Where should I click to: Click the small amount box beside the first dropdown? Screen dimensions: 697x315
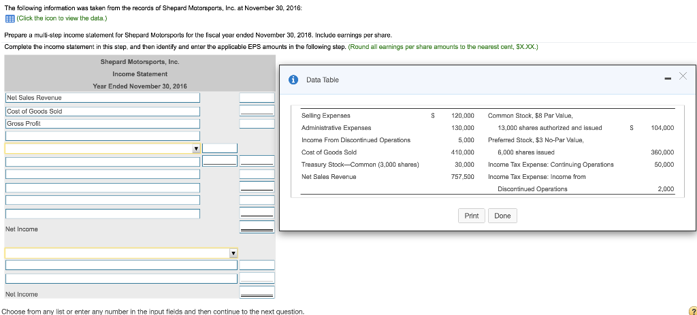pyautogui.click(x=220, y=148)
